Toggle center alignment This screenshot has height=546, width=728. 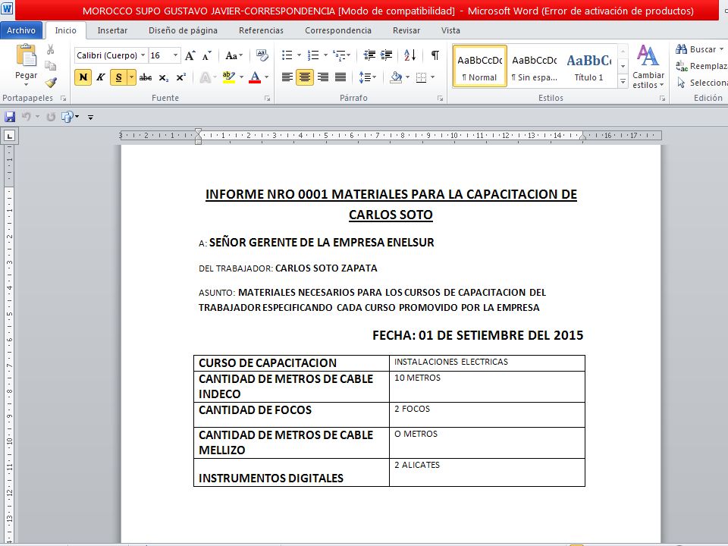pos(305,77)
